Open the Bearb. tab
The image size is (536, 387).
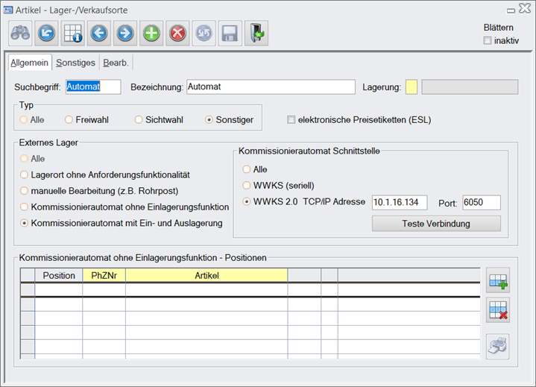pyautogui.click(x=116, y=63)
